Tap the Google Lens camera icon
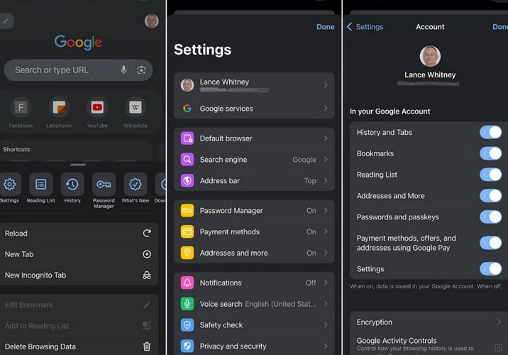Screen dimensions: 508x355 [x=141, y=70]
